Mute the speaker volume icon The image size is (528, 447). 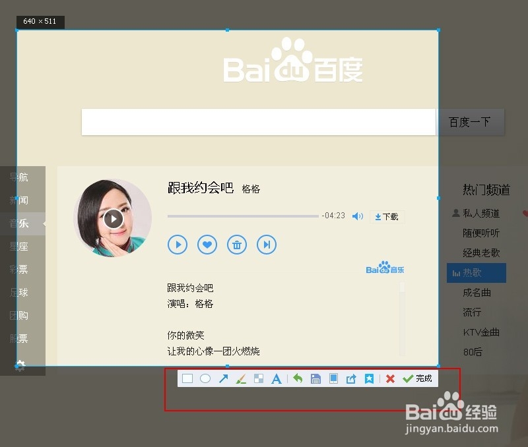(358, 216)
